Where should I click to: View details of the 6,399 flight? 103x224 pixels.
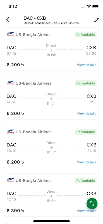point(87,211)
